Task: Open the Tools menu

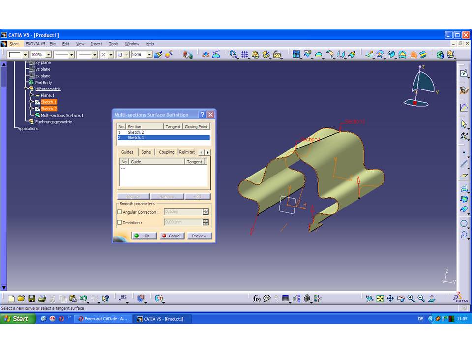Action: coord(113,44)
